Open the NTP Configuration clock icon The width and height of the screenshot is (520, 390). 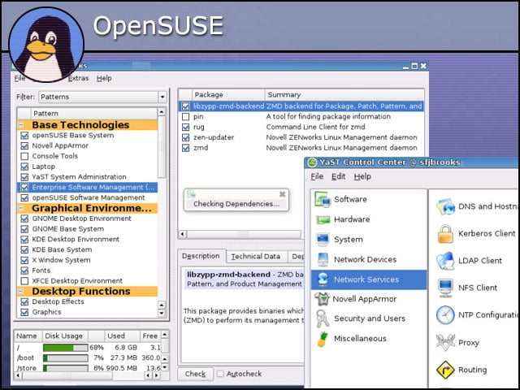(x=445, y=315)
